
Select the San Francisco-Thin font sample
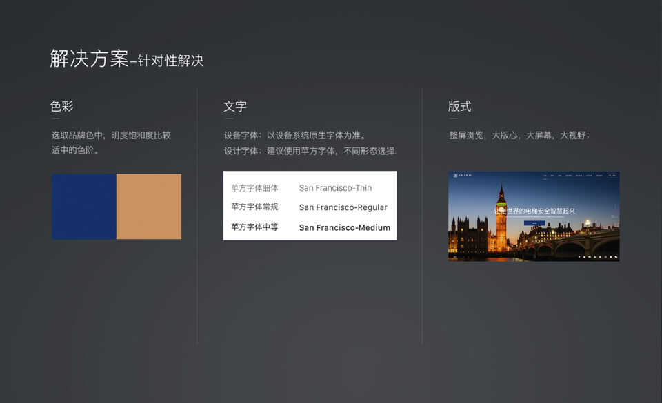(x=335, y=188)
